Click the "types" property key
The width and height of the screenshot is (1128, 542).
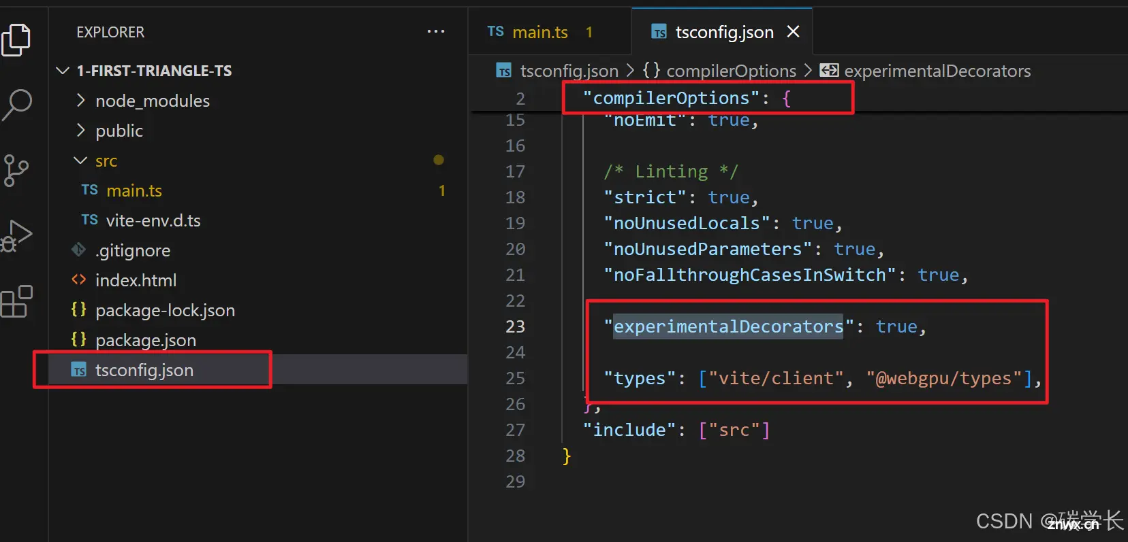(640, 378)
